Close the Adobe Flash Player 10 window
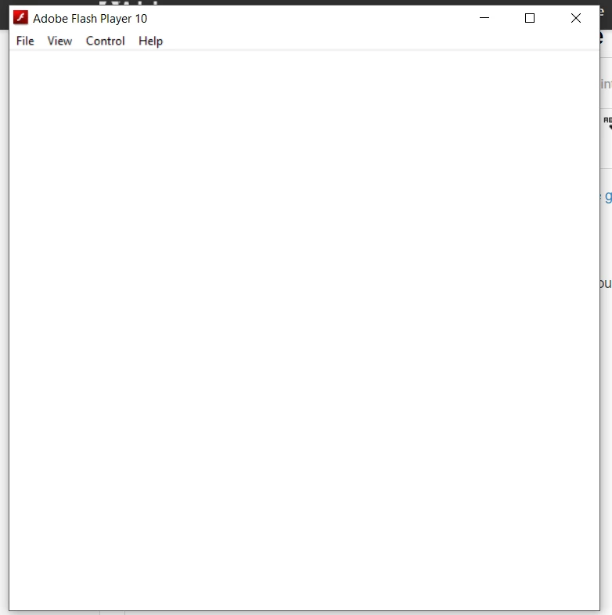Image resolution: width=612 pixels, height=615 pixels. point(576,18)
